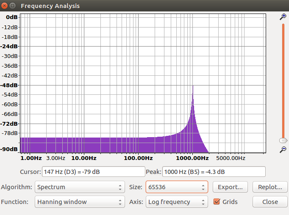The image size is (289, 215).
Task: Close the Frequency Analysis window via title bar
Action: pos(5,6)
